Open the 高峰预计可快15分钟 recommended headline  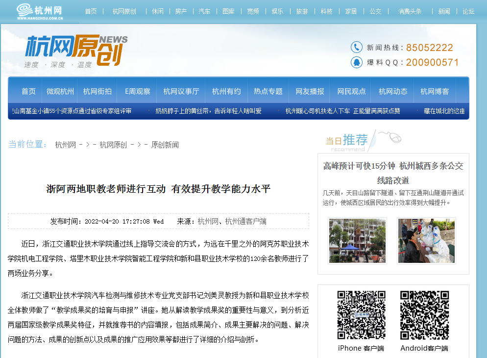pos(393,173)
